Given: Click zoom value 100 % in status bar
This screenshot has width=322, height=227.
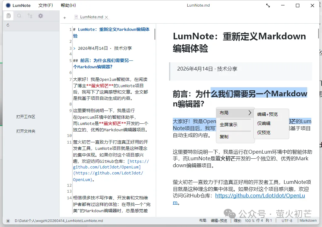Looking at the screenshot, I should click(x=250, y=221).
